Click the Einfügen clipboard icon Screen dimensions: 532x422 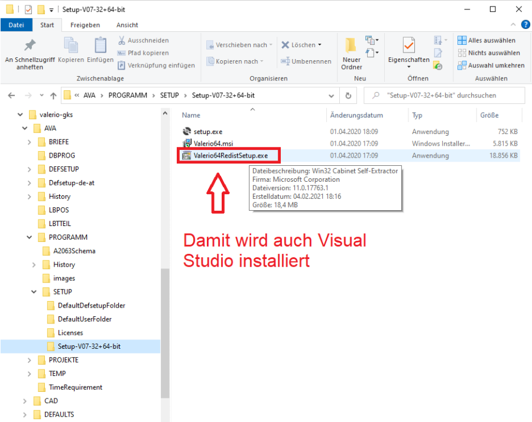pyautogui.click(x=100, y=46)
